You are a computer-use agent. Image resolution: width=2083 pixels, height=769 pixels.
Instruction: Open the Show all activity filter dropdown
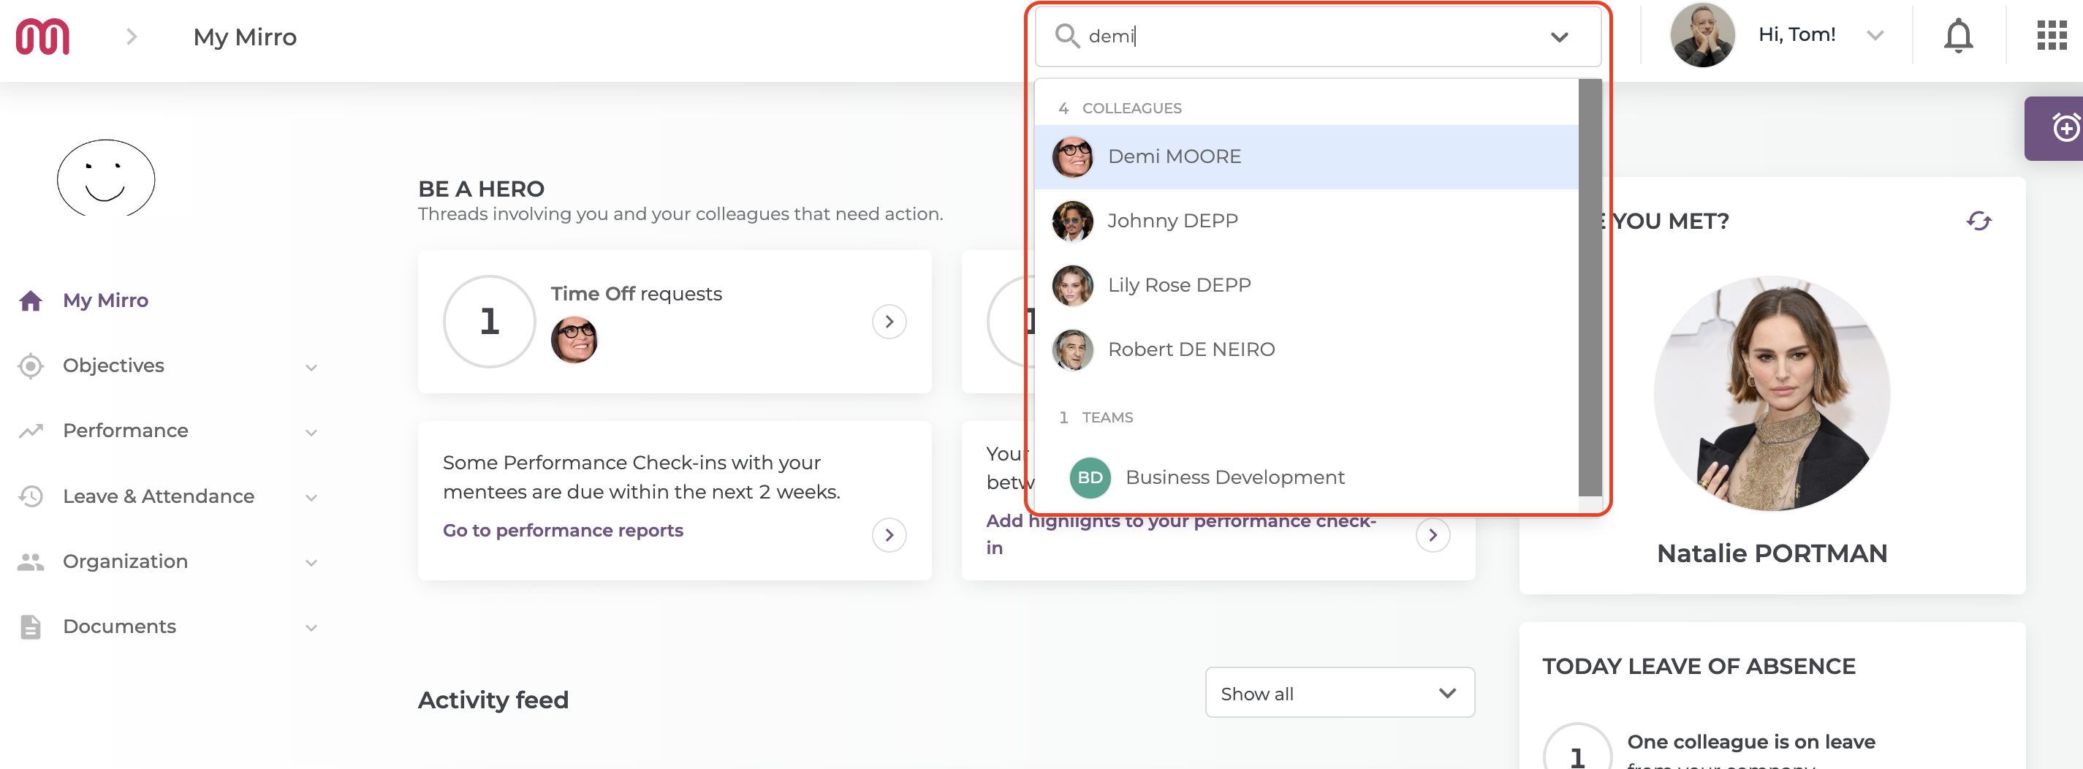[1339, 693]
